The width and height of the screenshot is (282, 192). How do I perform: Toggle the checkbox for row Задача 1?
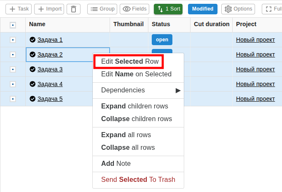pyautogui.click(x=13, y=40)
